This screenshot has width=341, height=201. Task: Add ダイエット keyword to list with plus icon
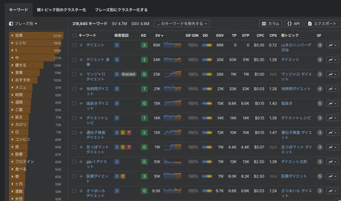81,45
